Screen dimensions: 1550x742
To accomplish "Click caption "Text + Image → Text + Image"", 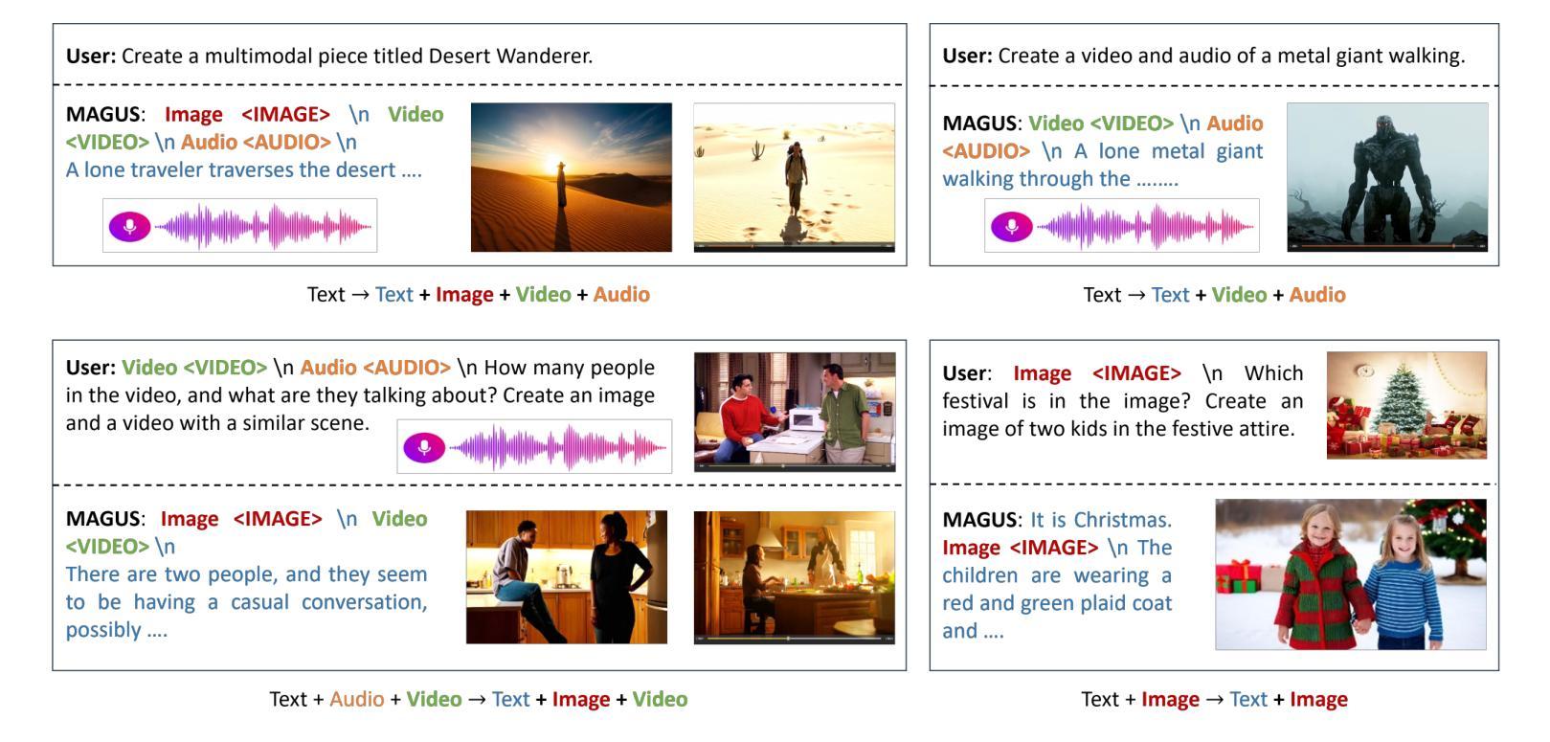I will tap(1214, 700).
